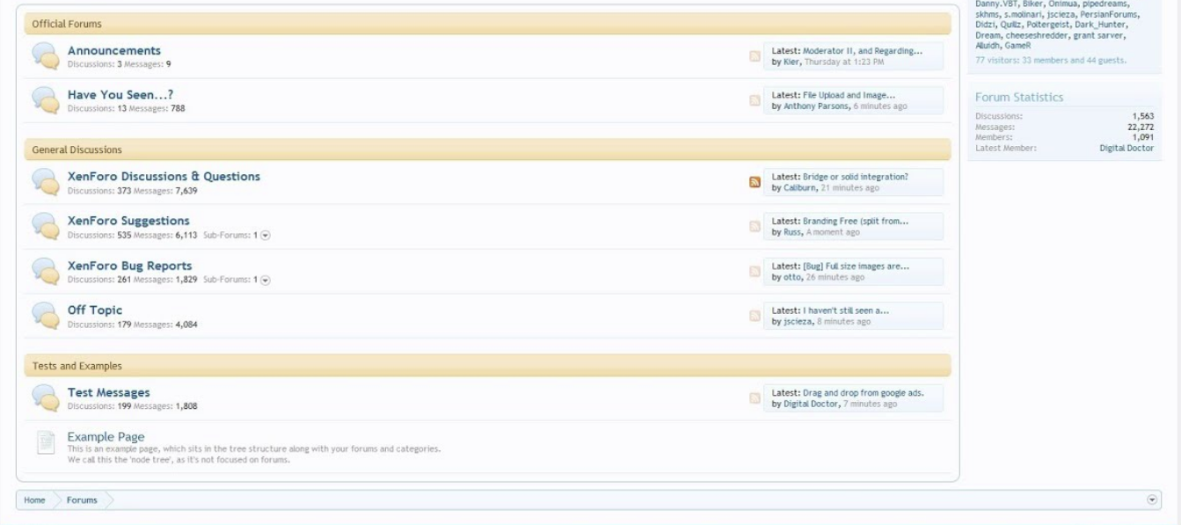The image size is (1181, 525).
Task: Open the breadcrumb jump menu arrow
Action: (x=1152, y=499)
